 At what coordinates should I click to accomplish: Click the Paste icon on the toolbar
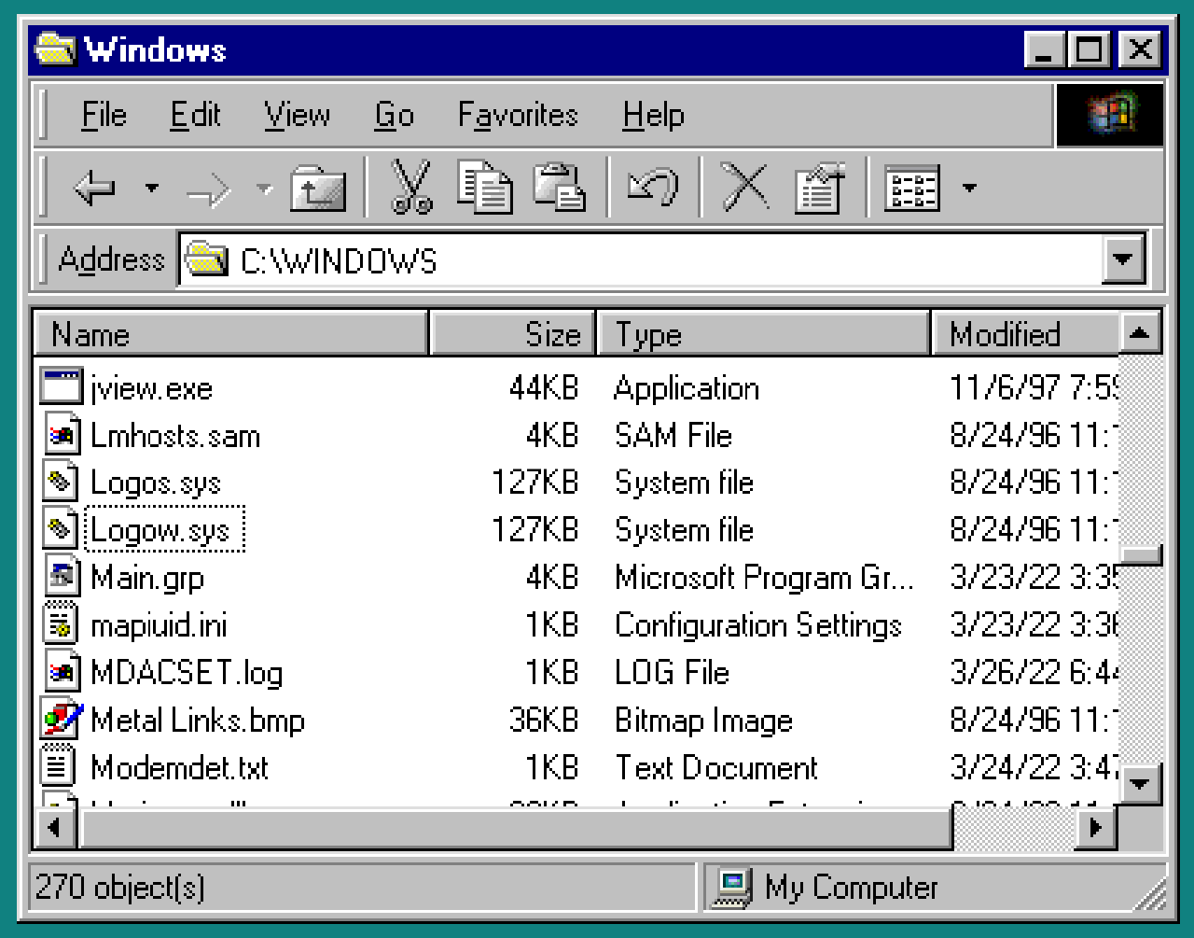tap(561, 187)
